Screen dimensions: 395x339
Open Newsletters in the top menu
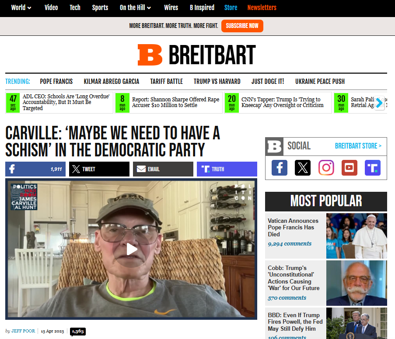(262, 7)
